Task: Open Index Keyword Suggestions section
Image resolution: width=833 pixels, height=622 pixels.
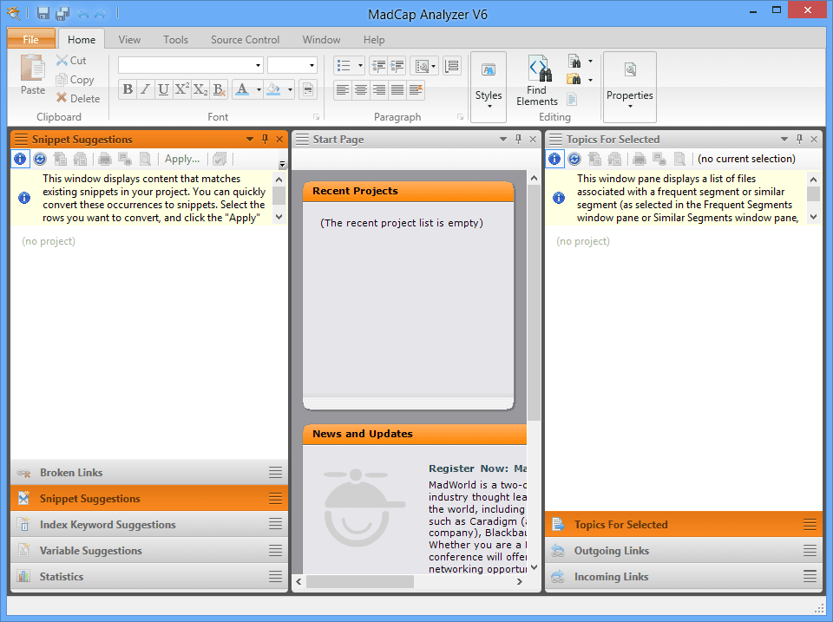Action: point(149,524)
